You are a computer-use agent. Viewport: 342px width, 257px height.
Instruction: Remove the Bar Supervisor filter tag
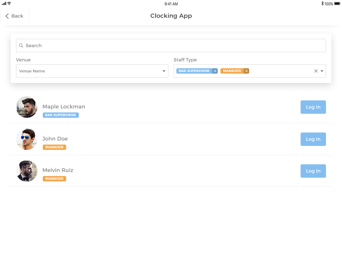(215, 71)
